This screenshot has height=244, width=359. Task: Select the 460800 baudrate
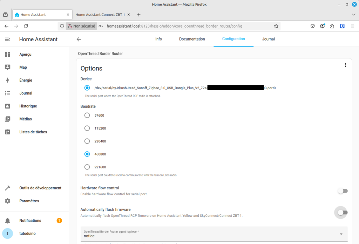(x=87, y=154)
